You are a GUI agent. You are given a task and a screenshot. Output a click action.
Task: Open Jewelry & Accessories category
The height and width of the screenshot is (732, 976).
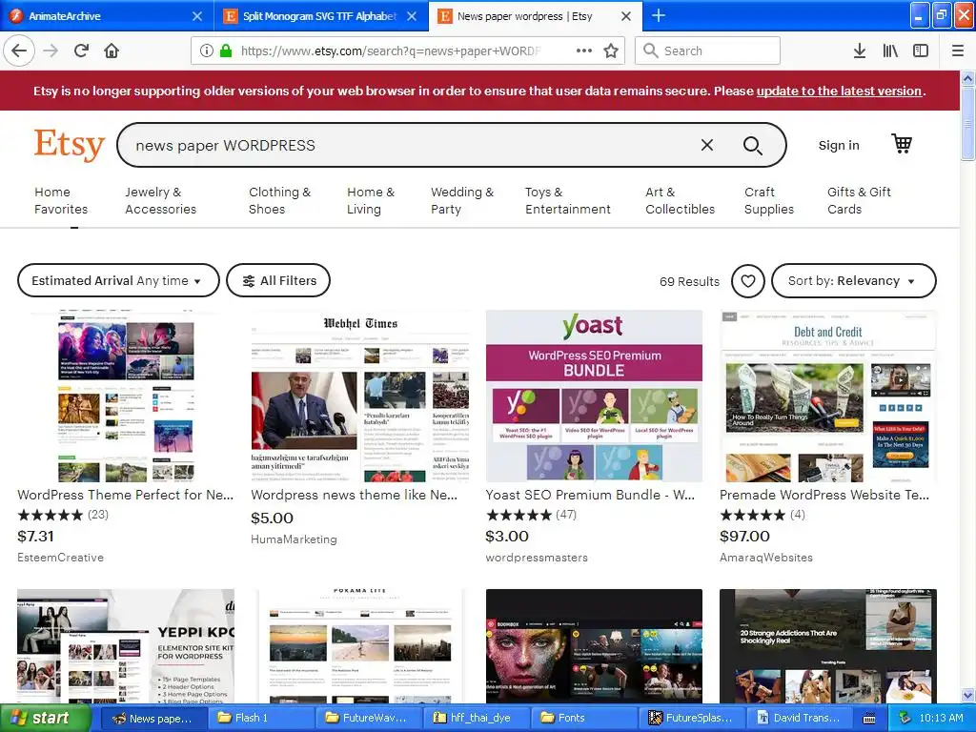click(160, 200)
